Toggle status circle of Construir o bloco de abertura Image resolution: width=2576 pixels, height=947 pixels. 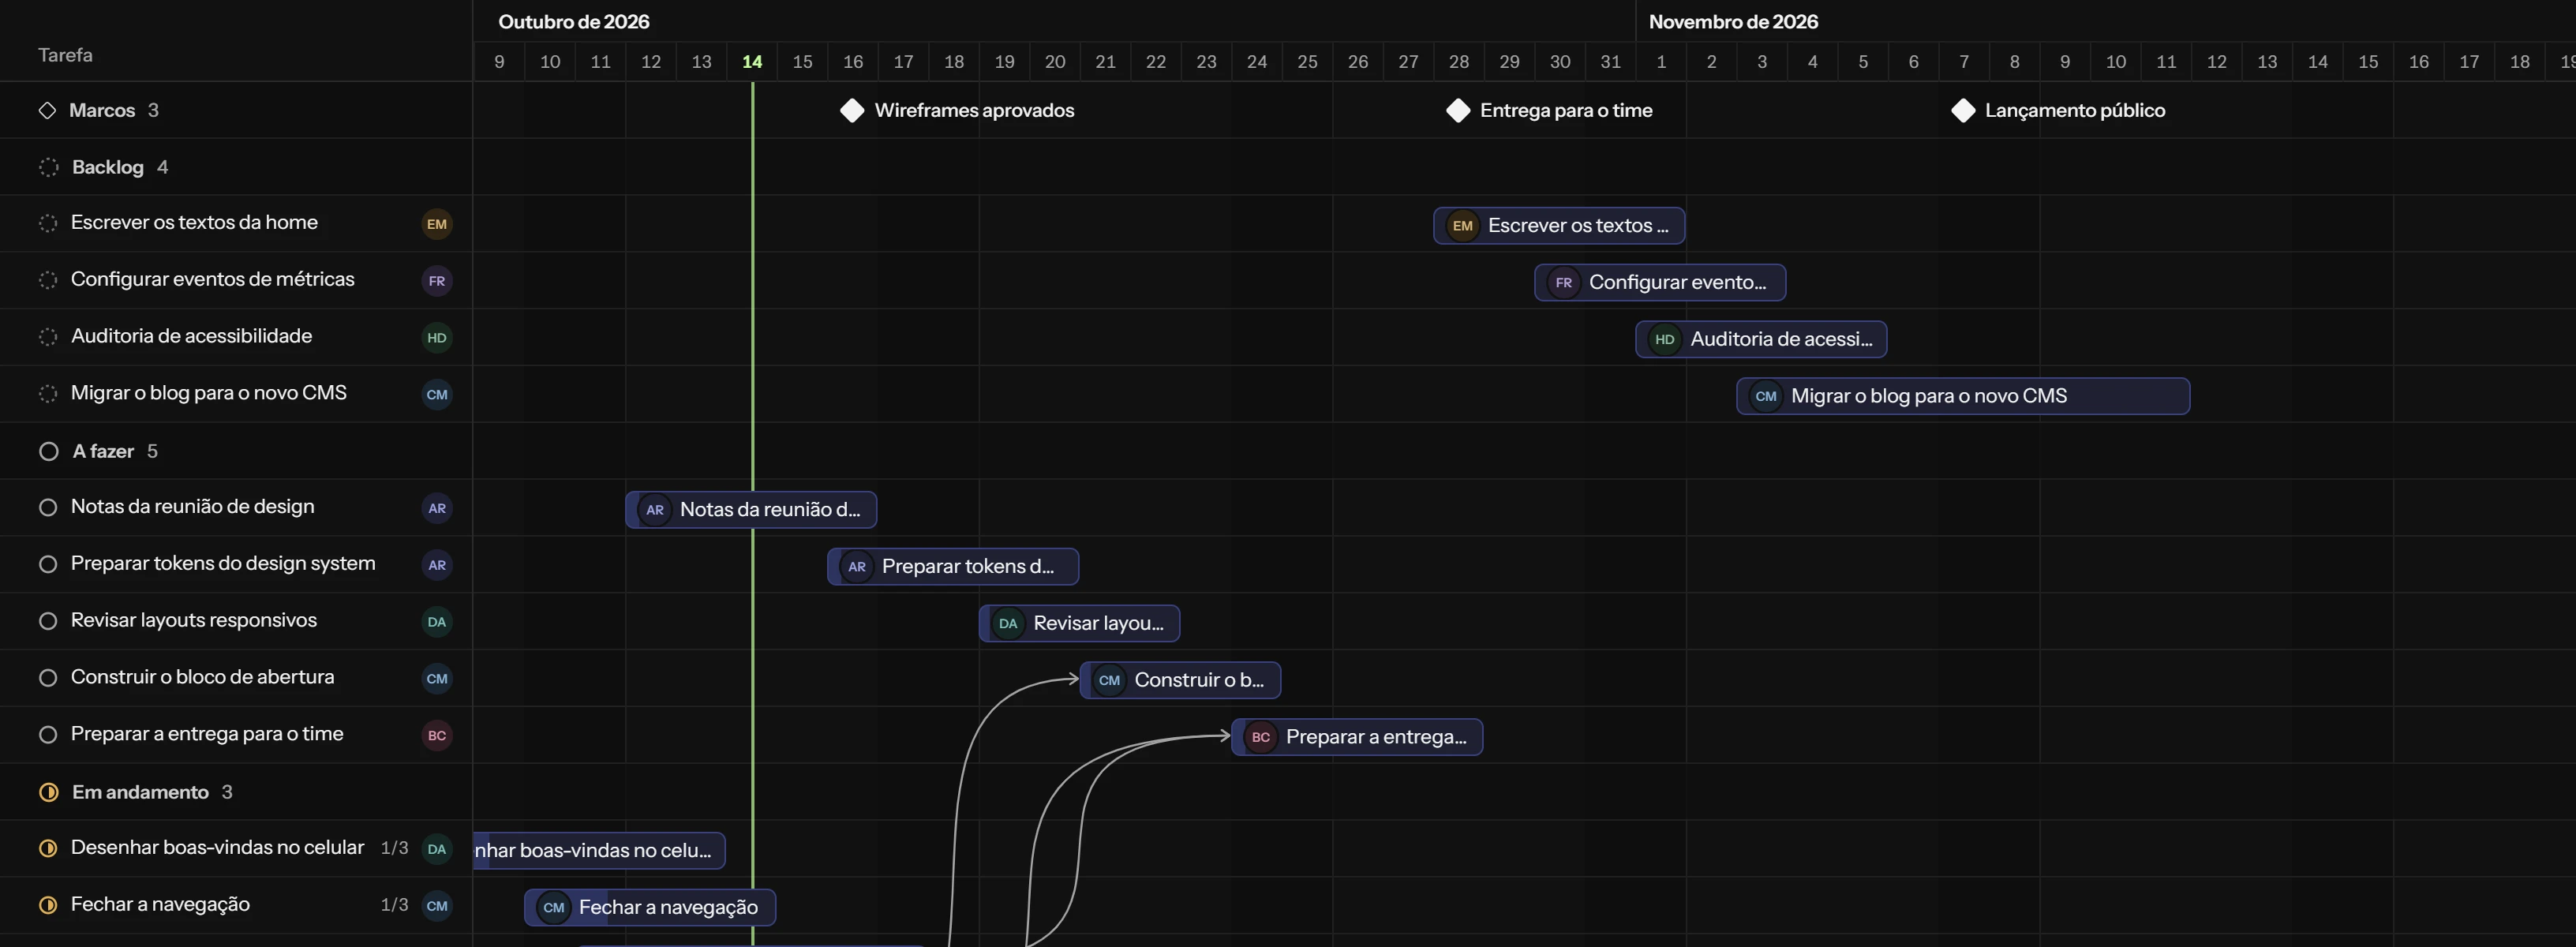coord(48,678)
